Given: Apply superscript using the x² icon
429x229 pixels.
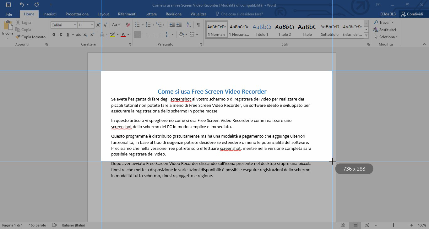Looking at the screenshot, I should pyautogui.click(x=92, y=35).
